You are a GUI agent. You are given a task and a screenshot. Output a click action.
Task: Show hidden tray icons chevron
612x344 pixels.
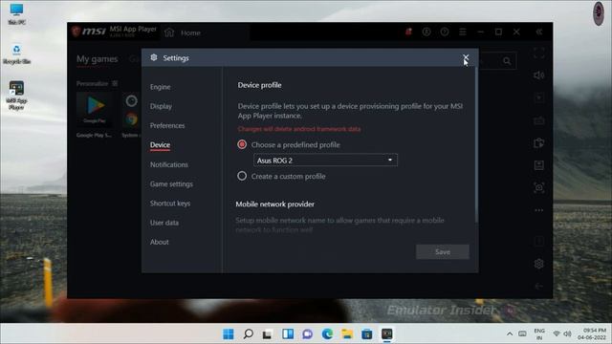(510, 333)
